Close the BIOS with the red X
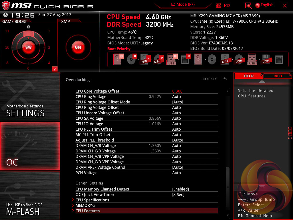 (x=285, y=6)
